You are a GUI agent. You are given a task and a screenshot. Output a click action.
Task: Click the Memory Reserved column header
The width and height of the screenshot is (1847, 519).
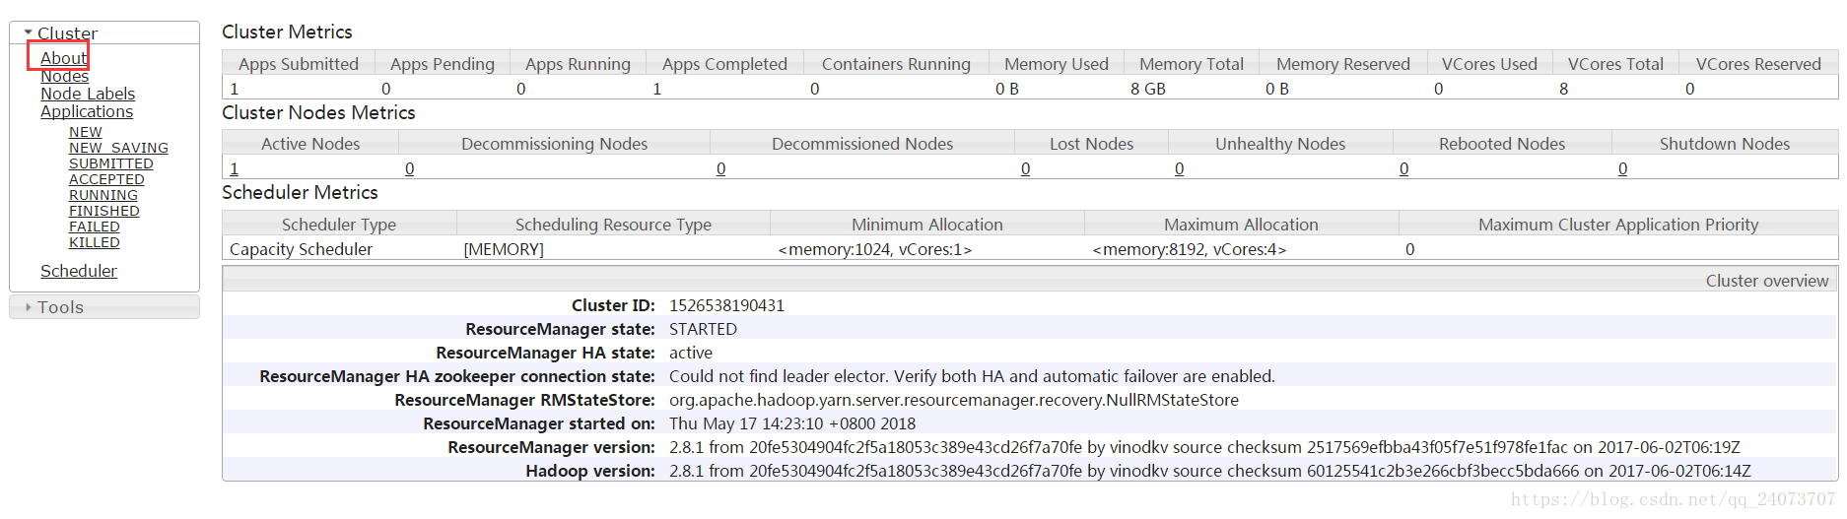(1343, 63)
